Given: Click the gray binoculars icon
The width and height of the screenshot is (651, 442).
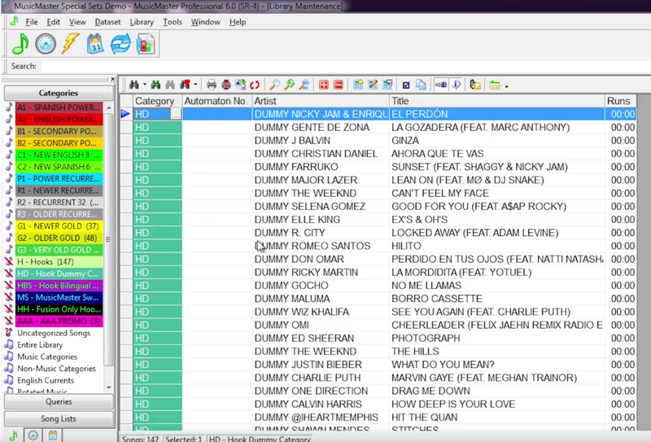Looking at the screenshot, I should point(170,85).
